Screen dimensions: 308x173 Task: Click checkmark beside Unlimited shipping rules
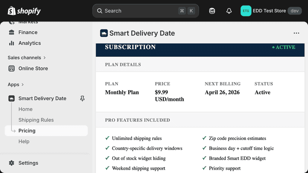coord(107,138)
